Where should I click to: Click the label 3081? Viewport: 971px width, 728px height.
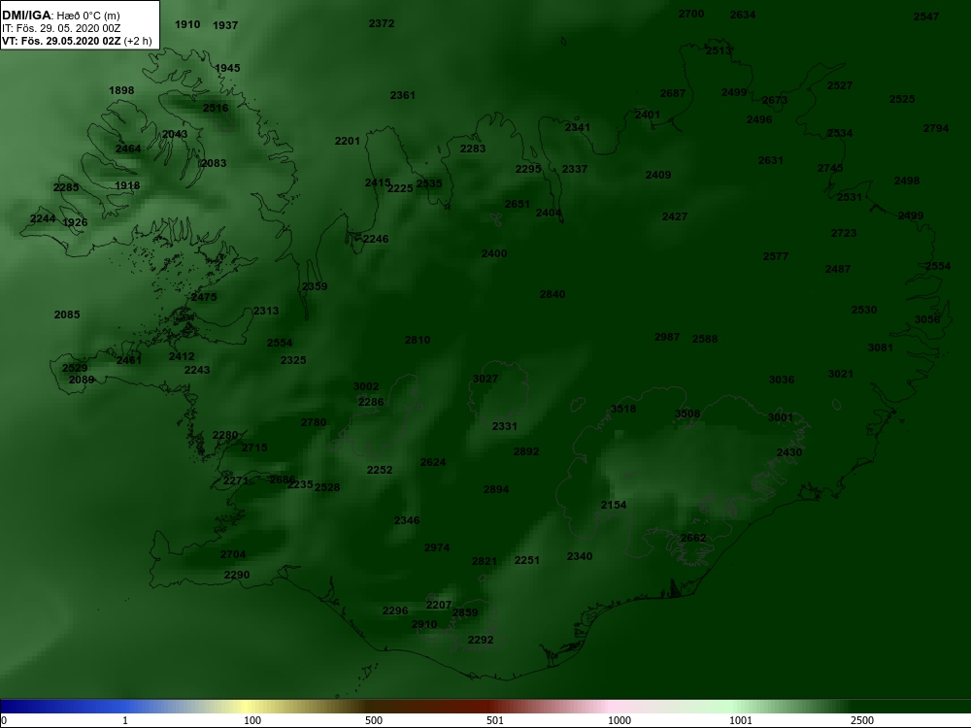pos(880,347)
